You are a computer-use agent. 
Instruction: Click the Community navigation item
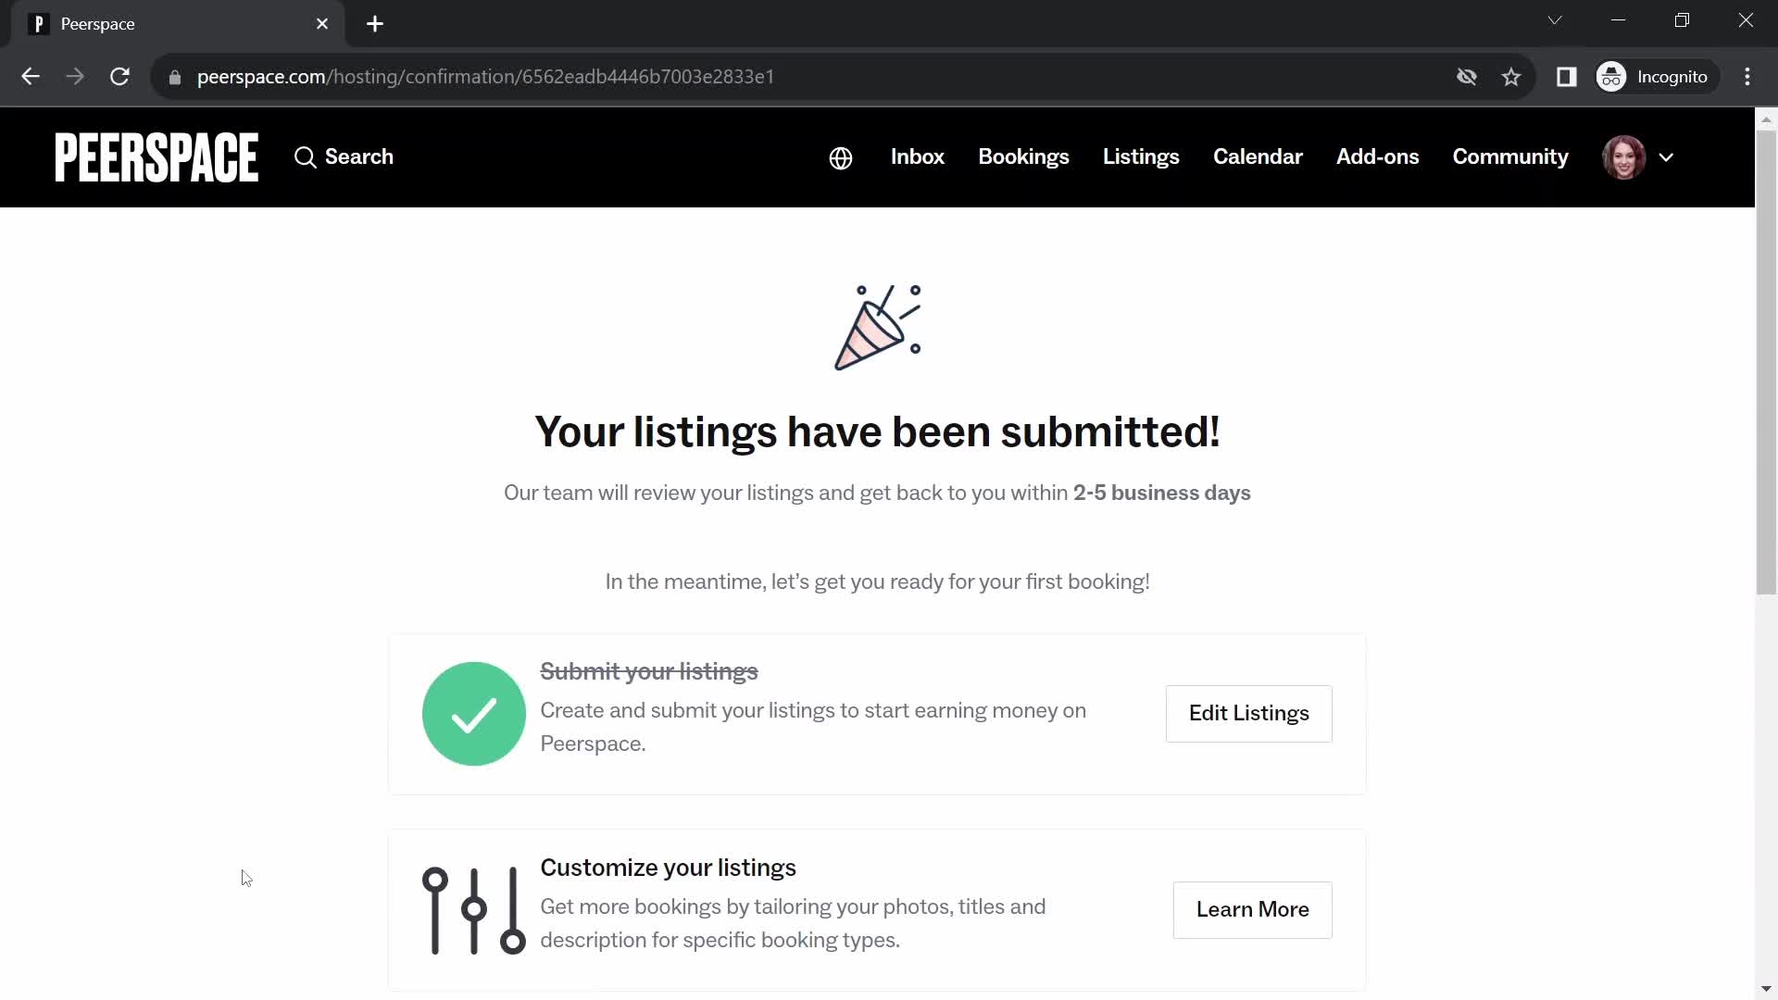click(x=1510, y=156)
